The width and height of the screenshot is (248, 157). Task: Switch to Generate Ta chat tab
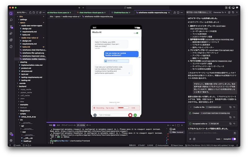(218, 12)
